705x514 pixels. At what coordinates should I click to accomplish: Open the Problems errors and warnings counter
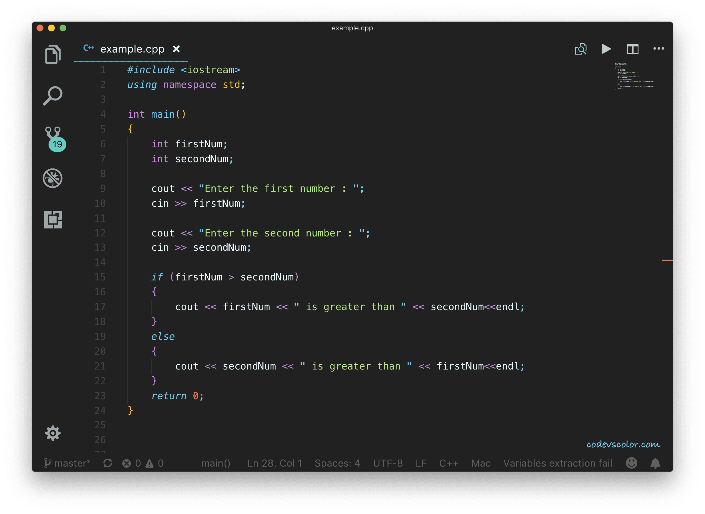click(143, 463)
